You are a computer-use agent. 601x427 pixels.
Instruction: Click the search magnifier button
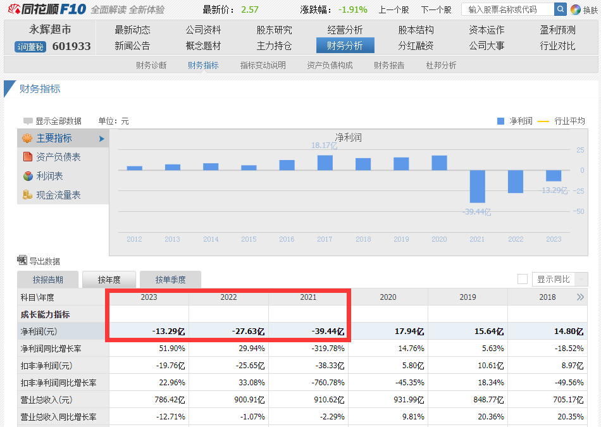560,9
